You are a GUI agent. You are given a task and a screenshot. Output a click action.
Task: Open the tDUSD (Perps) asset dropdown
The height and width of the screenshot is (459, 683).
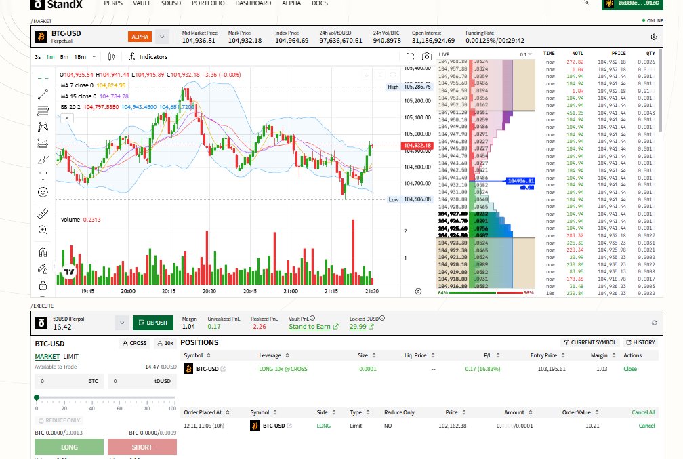tap(122, 322)
